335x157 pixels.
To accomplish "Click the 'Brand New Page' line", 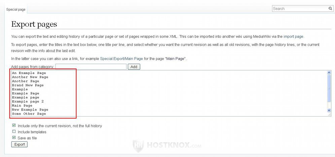I will pos(28,85).
